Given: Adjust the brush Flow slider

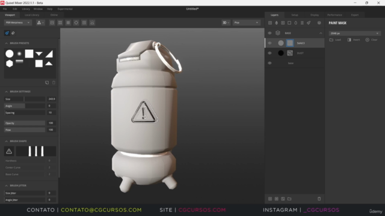Looking at the screenshot, I should pyautogui.click(x=25, y=130).
